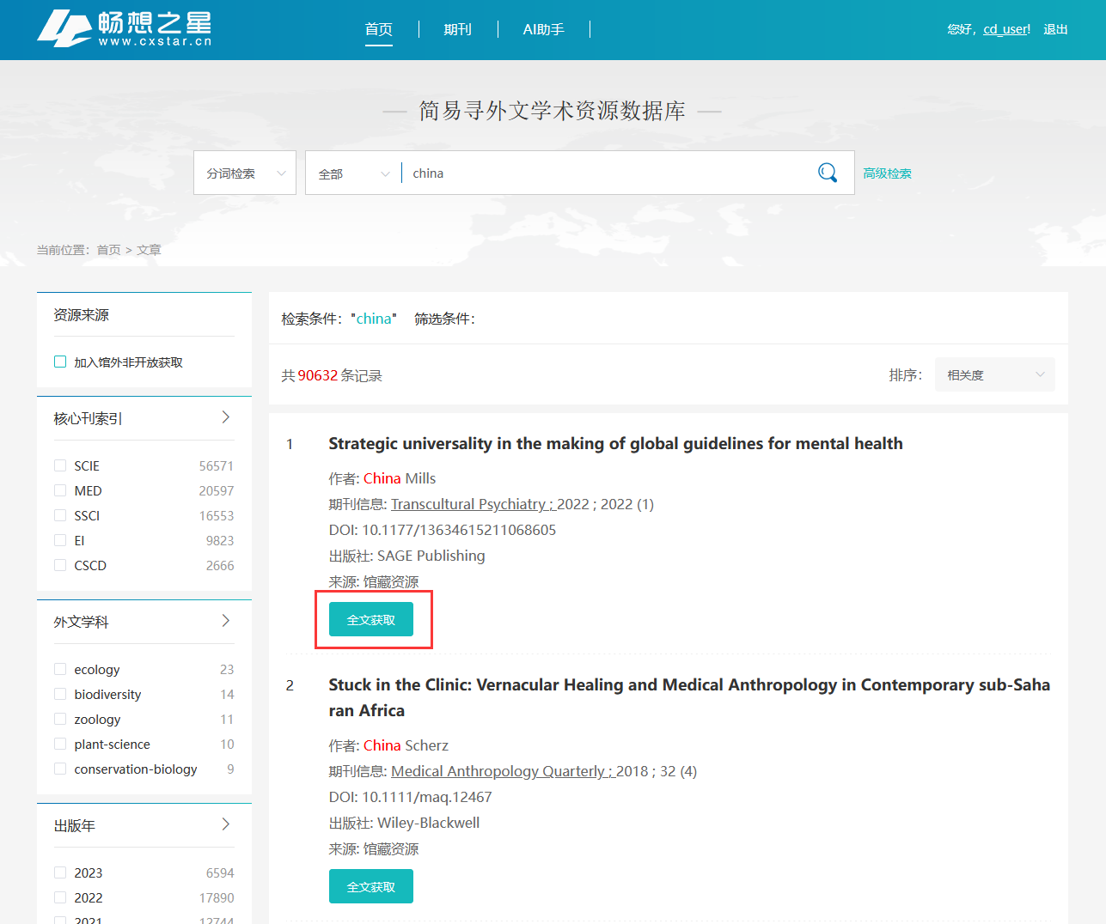Open the 全部 field dropdown
The image size is (1106, 924).
click(x=353, y=173)
